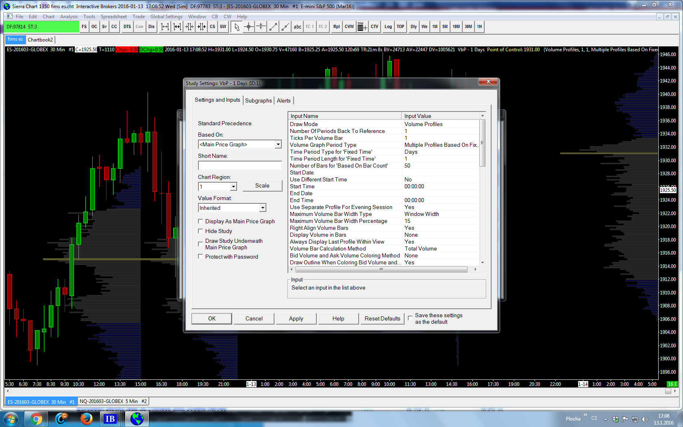683x427 pixels.
Task: Click the OC toolbar button
Action: click(x=94, y=27)
